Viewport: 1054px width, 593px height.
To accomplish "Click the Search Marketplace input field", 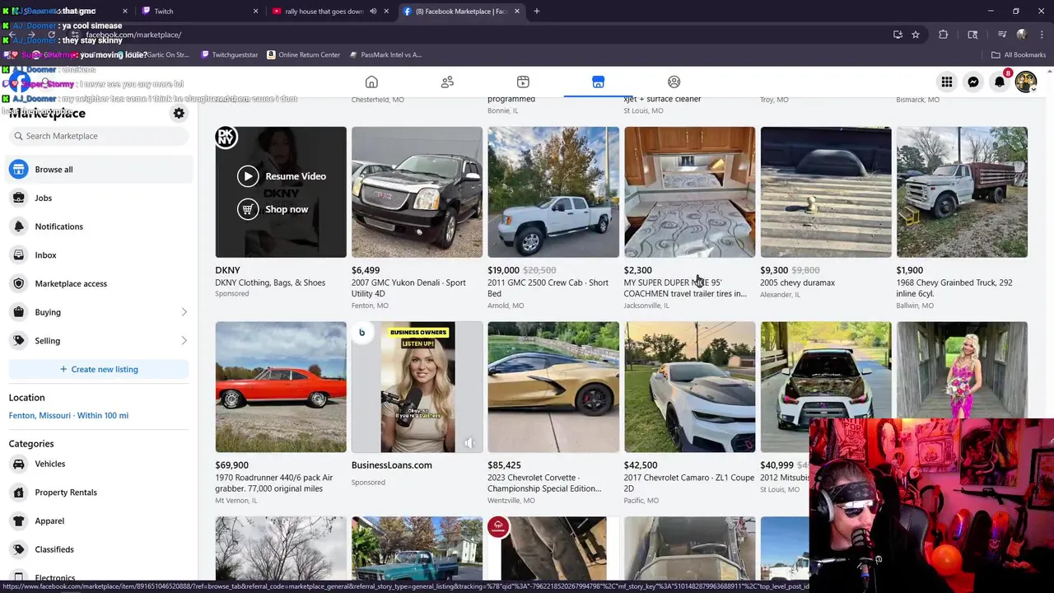I will point(99,136).
